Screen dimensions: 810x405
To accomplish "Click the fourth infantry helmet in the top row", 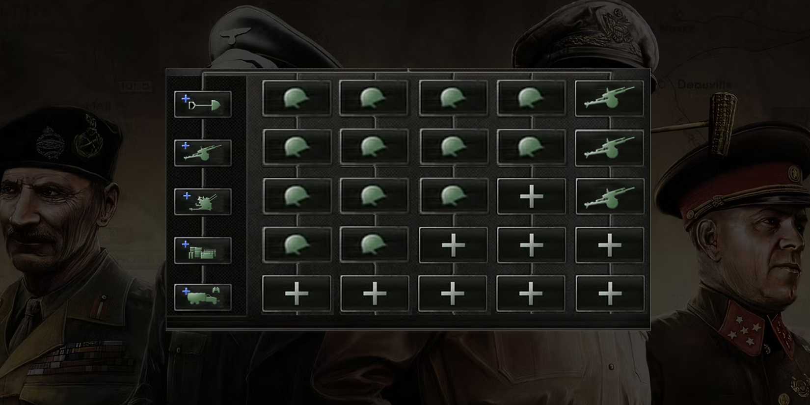I will (x=531, y=99).
